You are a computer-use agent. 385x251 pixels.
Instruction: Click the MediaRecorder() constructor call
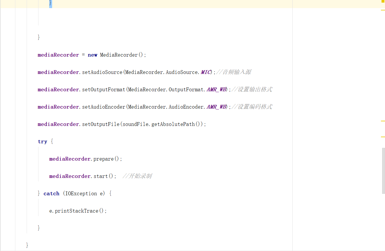click(122, 55)
